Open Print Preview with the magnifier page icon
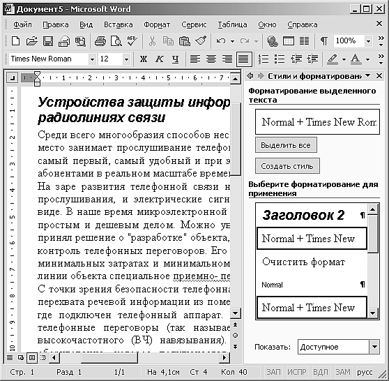 pyautogui.click(x=116, y=41)
